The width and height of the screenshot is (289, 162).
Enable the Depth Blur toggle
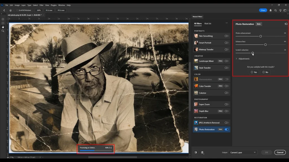click(227, 111)
